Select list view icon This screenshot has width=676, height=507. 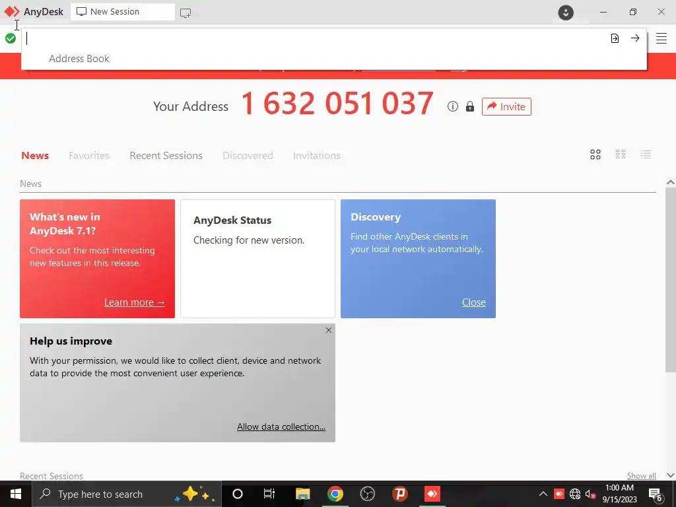pos(646,154)
